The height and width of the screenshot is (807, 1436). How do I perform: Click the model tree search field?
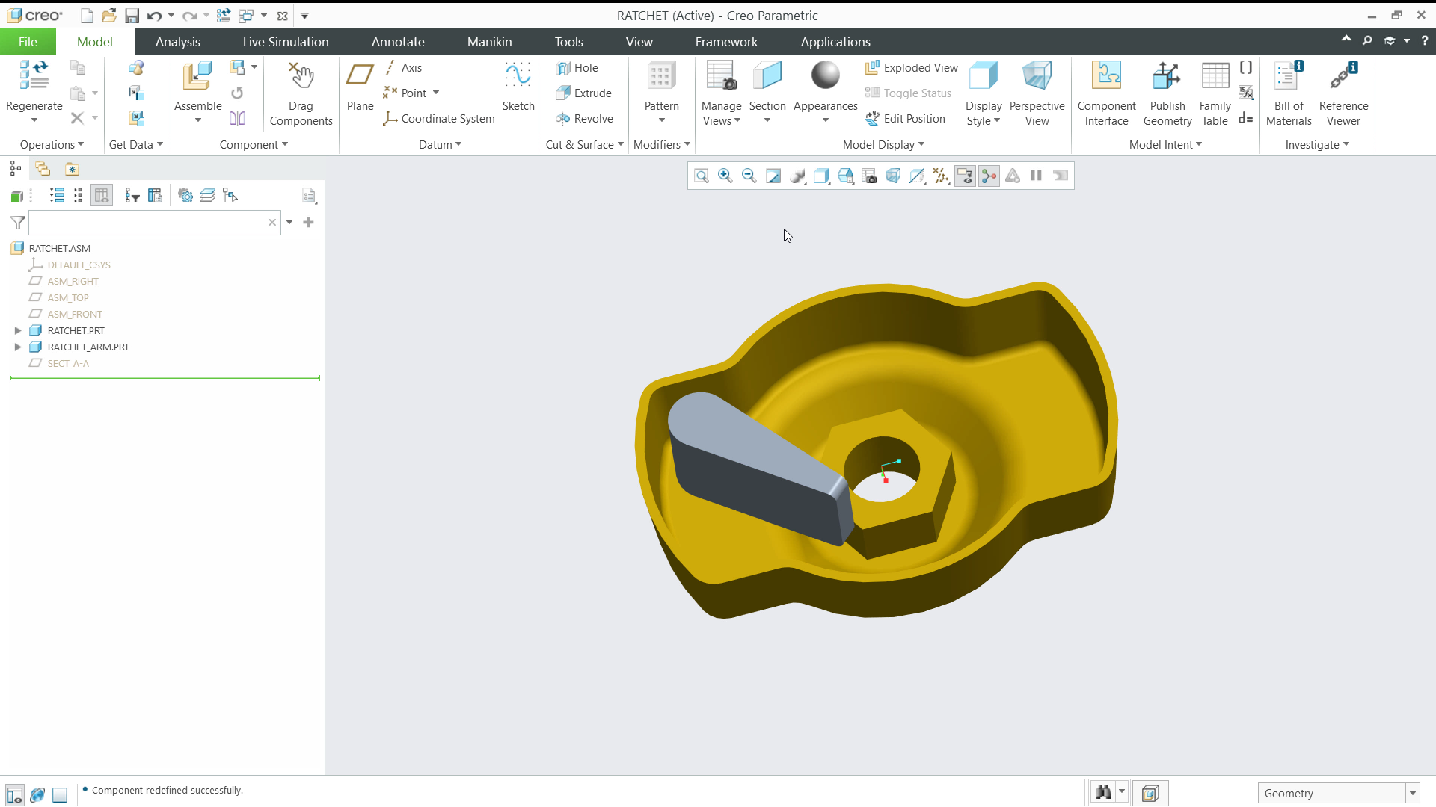(154, 223)
